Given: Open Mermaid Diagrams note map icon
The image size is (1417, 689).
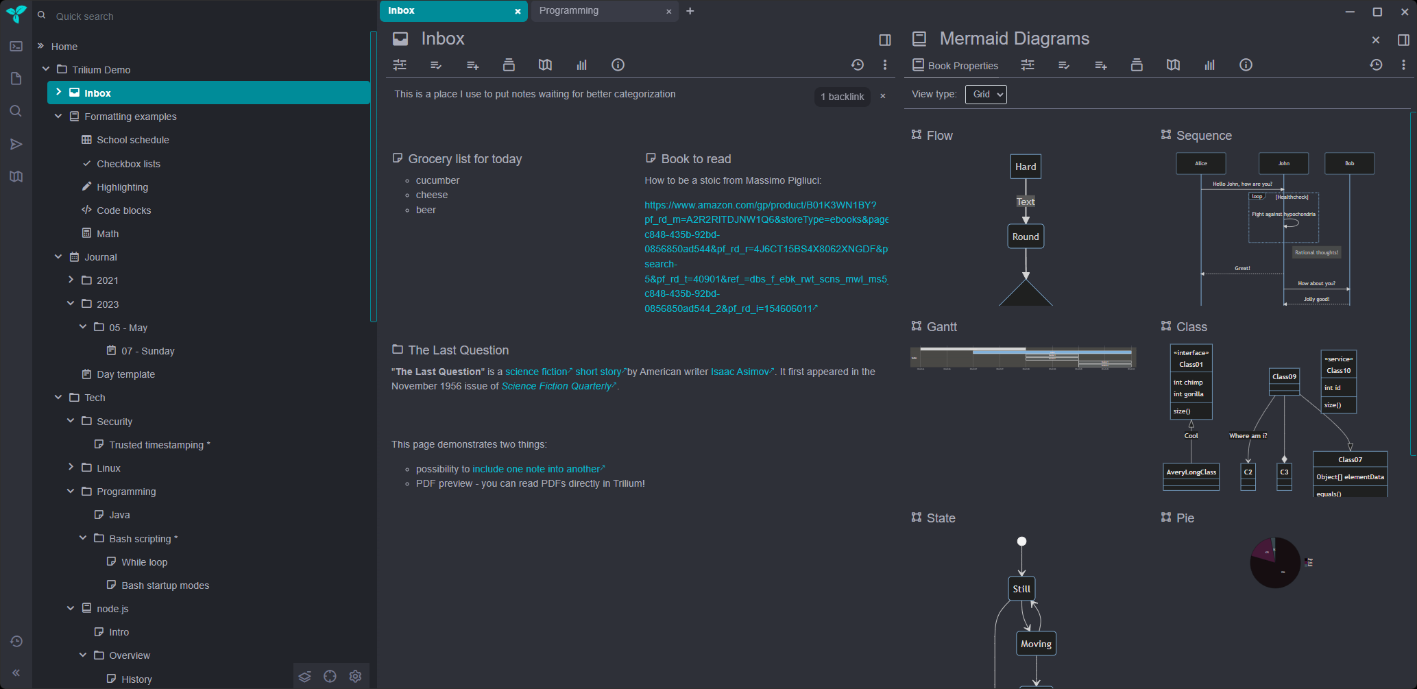Looking at the screenshot, I should [1173, 65].
